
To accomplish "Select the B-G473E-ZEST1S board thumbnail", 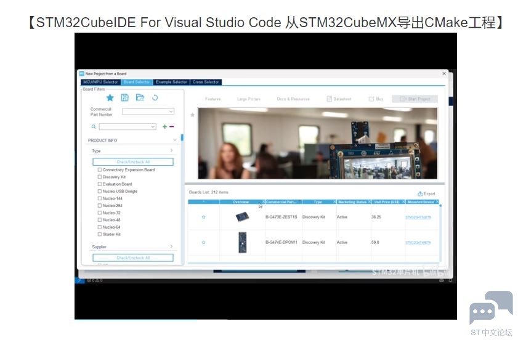I will [242, 217].
